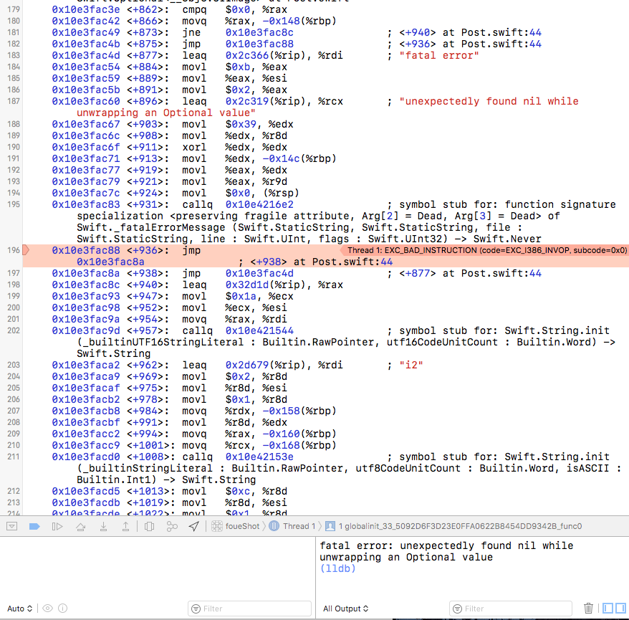Image resolution: width=629 pixels, height=620 pixels.
Task: Open the All Output dropdown
Action: [345, 608]
